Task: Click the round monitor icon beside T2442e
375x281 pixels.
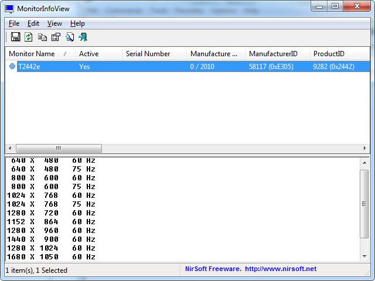Action: (12, 66)
